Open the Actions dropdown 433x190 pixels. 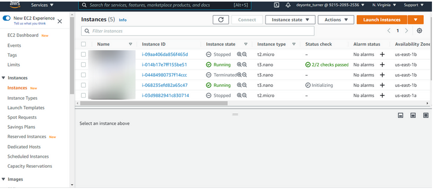point(336,20)
